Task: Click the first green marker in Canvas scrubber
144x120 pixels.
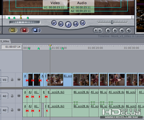Action: (x=9, y=18)
